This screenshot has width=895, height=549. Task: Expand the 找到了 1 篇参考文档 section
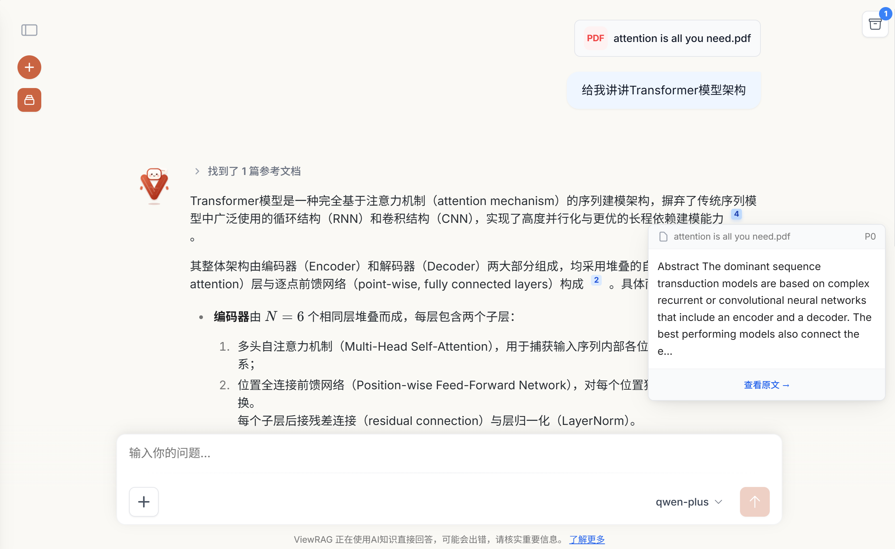pos(248,171)
